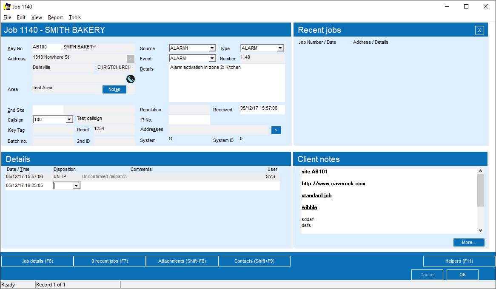Click the arrow button next to Addresses
The image size is (496, 289).
point(276,130)
